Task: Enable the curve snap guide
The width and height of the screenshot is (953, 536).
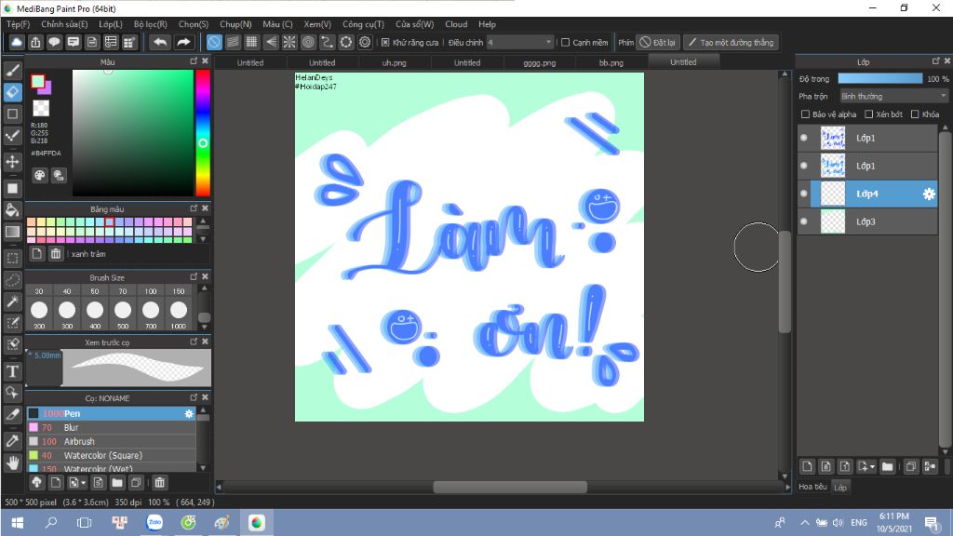Action: point(327,42)
